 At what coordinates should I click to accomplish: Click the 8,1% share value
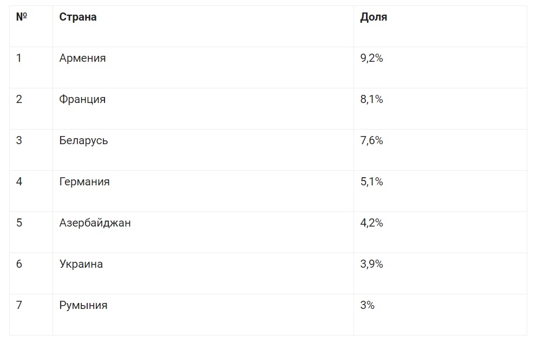pyautogui.click(x=371, y=99)
